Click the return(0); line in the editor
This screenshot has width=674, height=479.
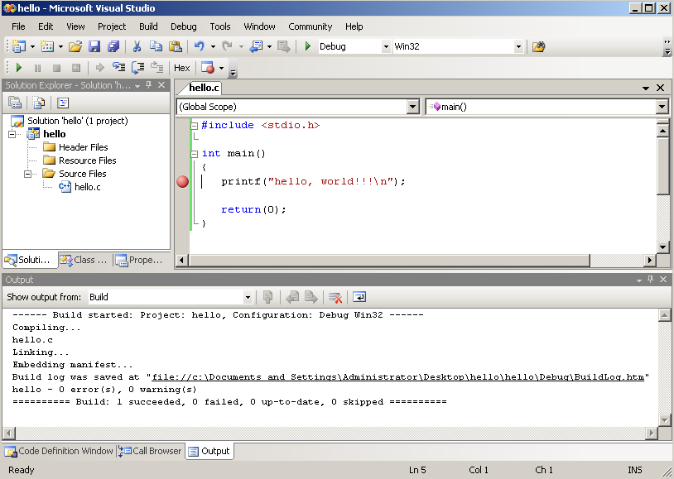253,209
